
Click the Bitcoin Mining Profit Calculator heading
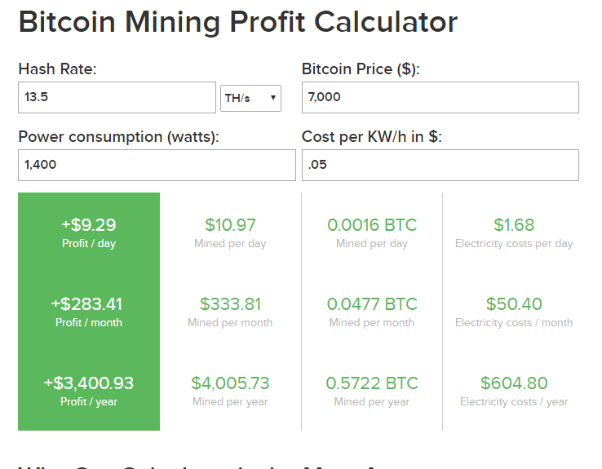point(238,22)
